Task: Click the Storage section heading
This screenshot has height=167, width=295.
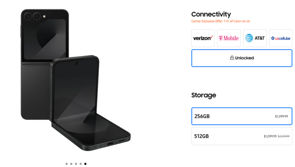Action: pyautogui.click(x=204, y=95)
